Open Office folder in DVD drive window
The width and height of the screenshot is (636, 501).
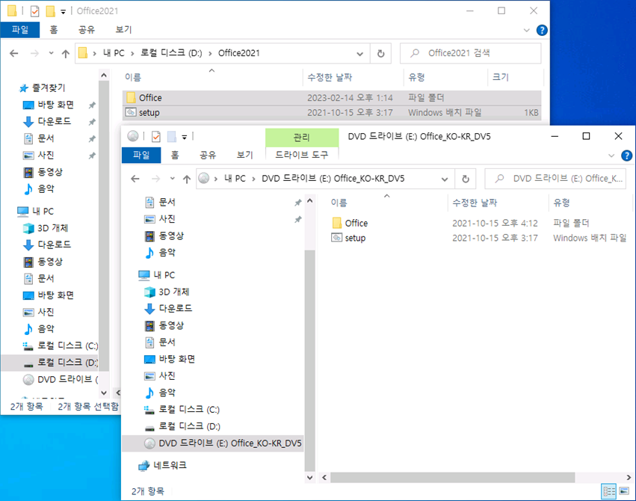pos(356,223)
